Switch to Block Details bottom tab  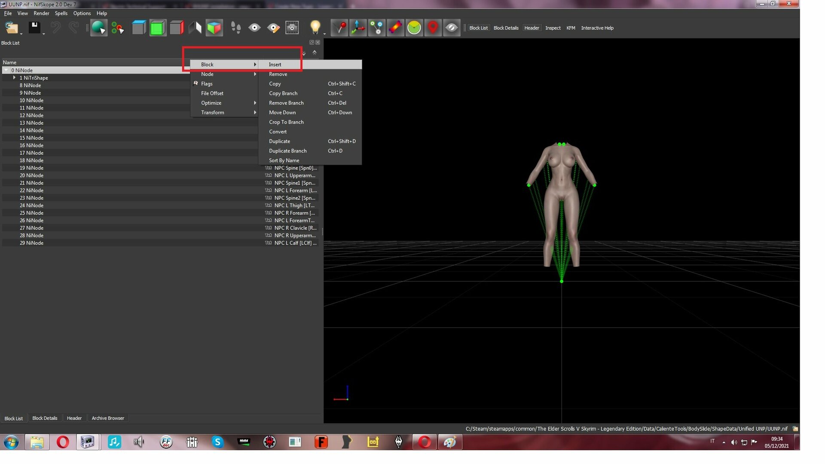click(45, 418)
